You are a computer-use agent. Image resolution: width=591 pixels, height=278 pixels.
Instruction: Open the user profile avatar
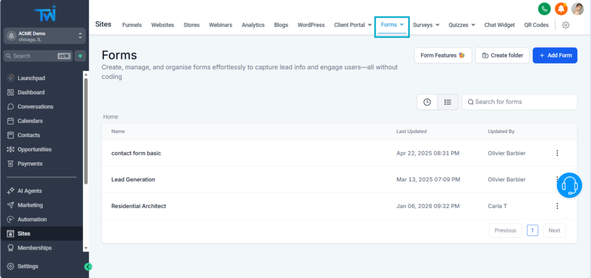578,9
